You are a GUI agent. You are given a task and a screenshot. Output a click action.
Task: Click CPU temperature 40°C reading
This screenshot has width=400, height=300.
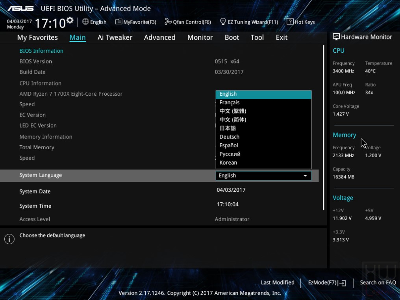[370, 71]
